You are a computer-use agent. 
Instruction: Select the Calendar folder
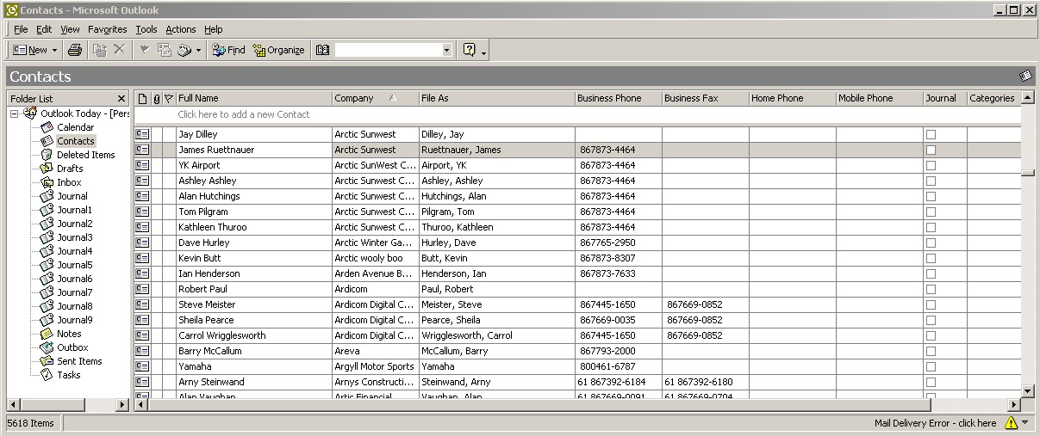pyautogui.click(x=76, y=127)
